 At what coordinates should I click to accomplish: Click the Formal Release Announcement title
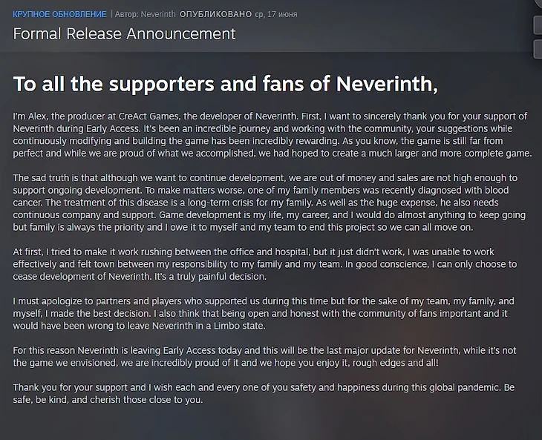click(x=125, y=34)
